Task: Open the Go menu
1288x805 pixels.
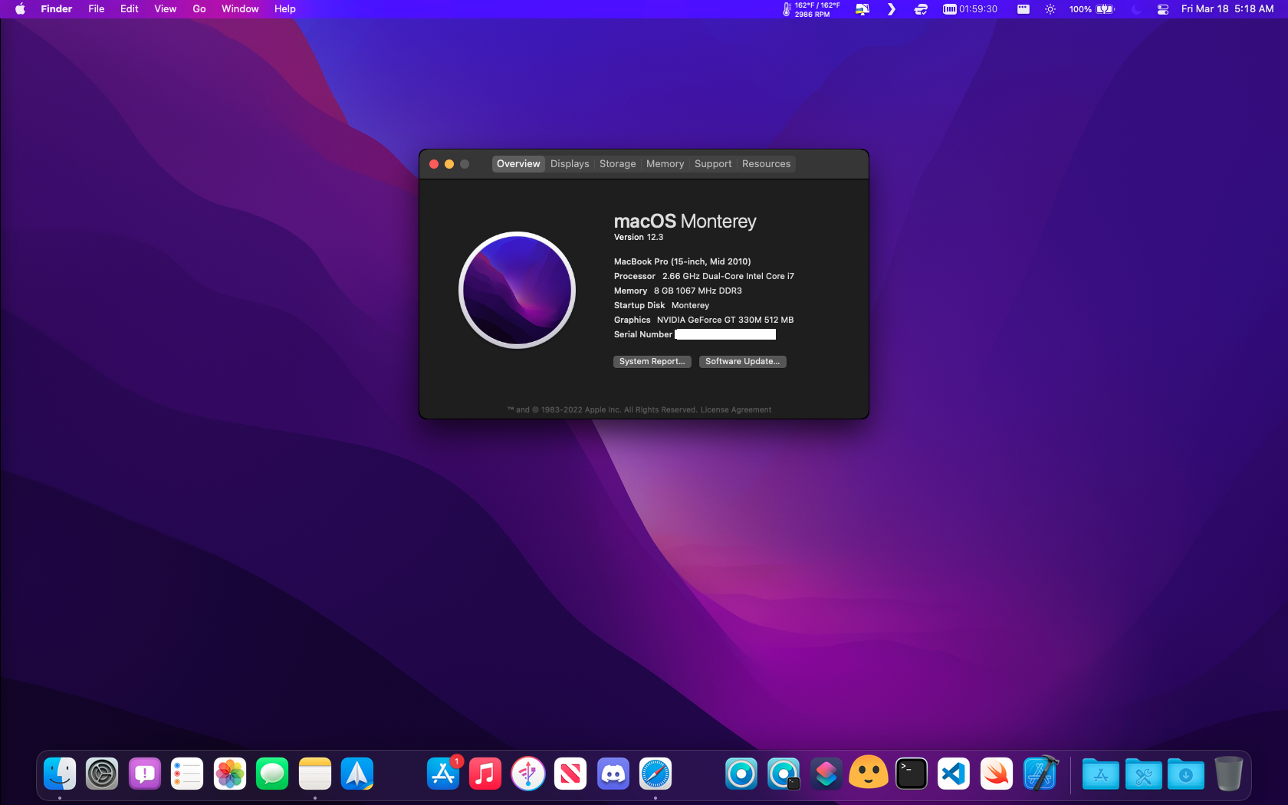Action: point(199,9)
